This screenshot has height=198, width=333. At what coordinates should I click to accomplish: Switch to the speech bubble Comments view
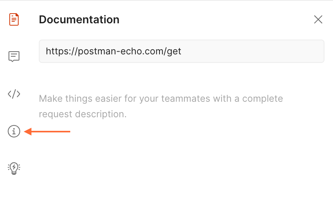(14, 57)
